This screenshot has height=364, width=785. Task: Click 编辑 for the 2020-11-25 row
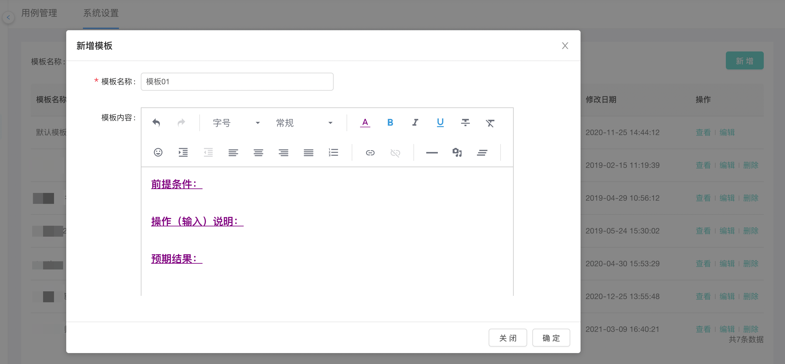[x=727, y=132]
